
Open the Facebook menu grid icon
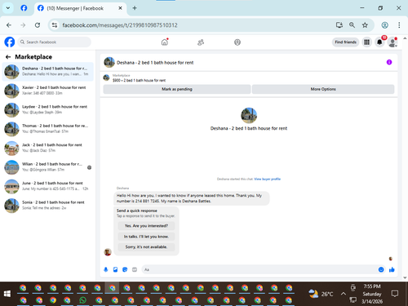pyautogui.click(x=367, y=42)
